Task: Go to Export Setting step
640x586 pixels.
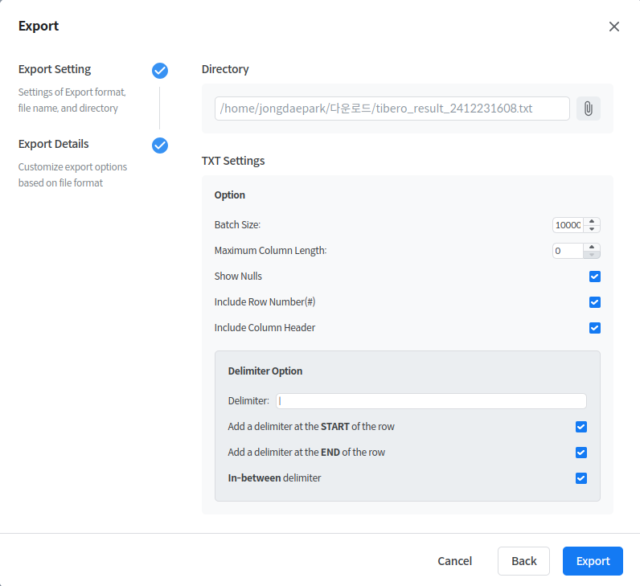Action: 55,69
